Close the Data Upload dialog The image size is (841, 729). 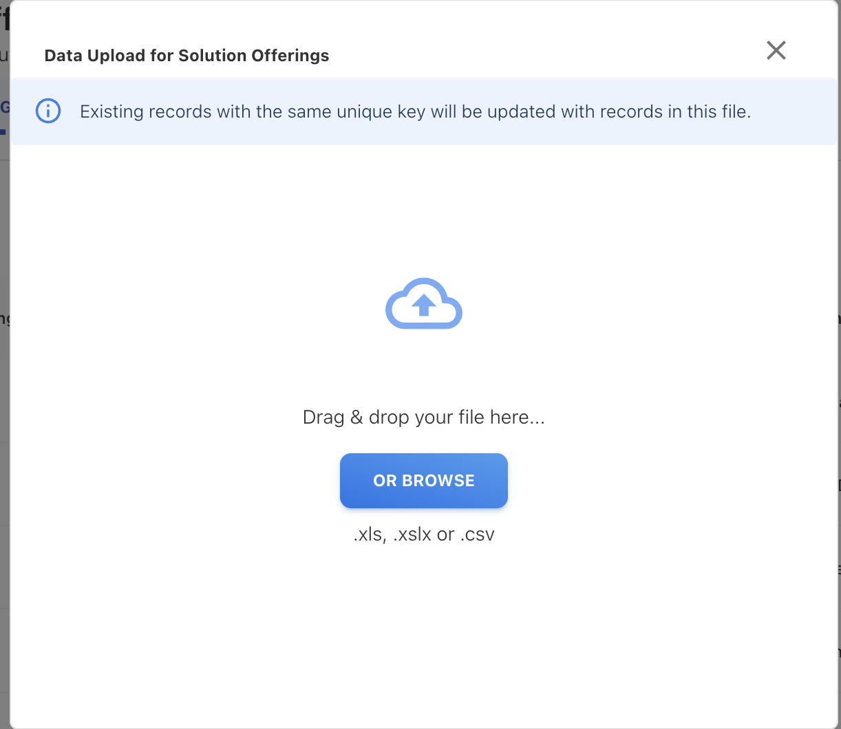(776, 50)
